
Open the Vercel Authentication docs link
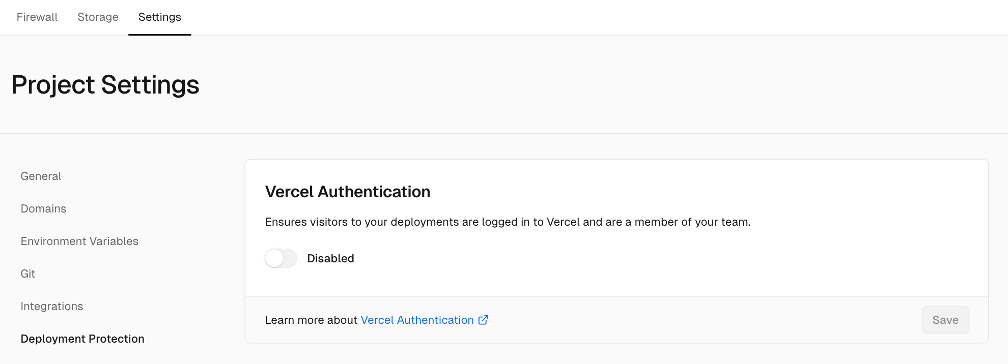pos(417,320)
